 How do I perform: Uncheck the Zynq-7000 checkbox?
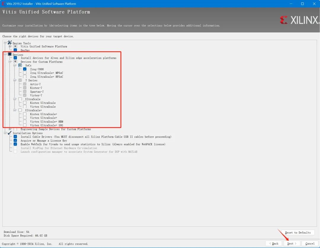(25, 69)
